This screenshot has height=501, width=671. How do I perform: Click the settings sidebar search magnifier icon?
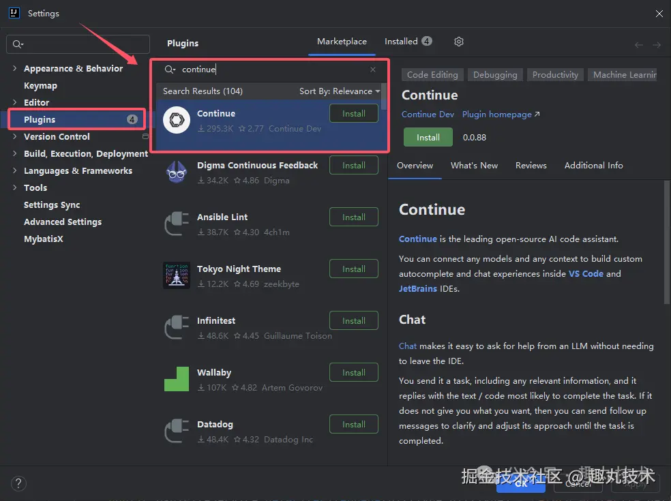pos(18,44)
